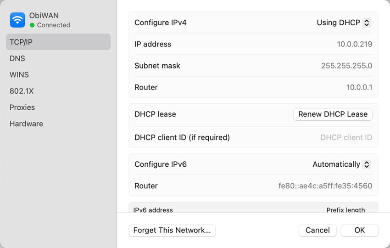The width and height of the screenshot is (390, 248).
Task: Click the ObiWAN Wi-Fi network icon
Action: [18, 20]
